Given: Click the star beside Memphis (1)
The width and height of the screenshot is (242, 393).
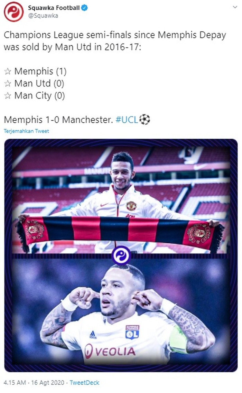Looking at the screenshot, I should pos(8,72).
